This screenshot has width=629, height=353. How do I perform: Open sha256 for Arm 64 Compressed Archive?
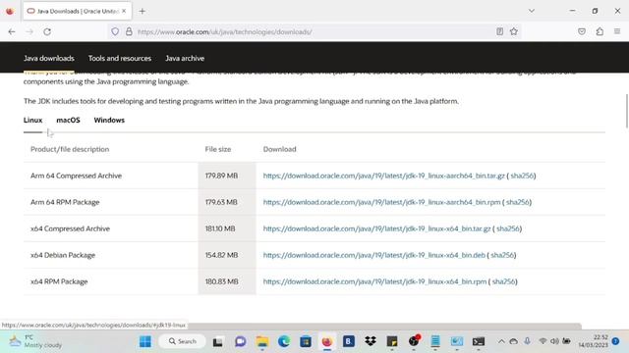522,176
